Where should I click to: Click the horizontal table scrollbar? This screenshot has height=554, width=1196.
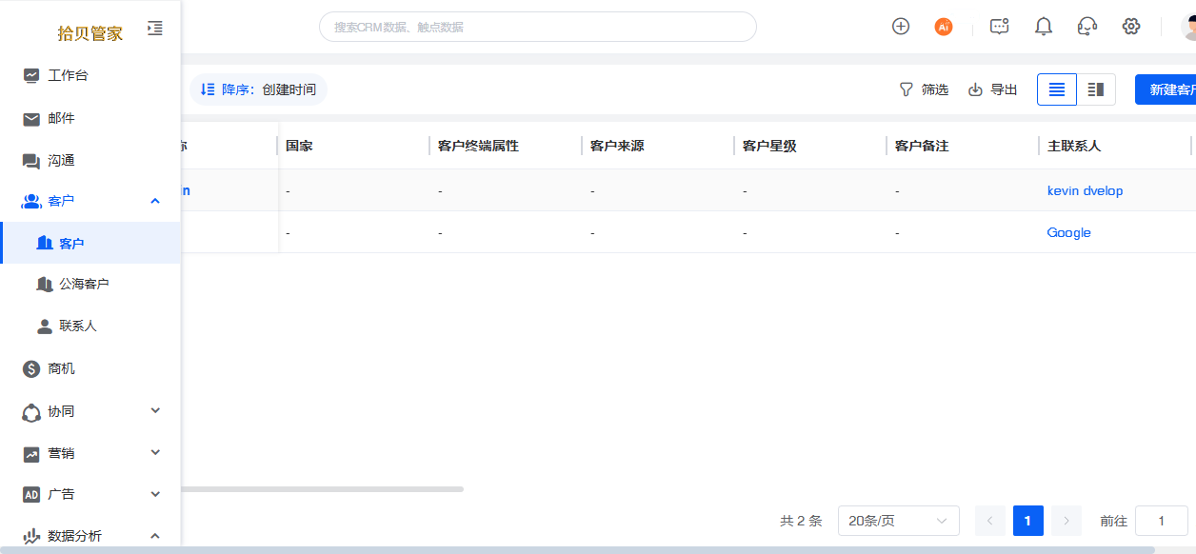[x=322, y=489]
